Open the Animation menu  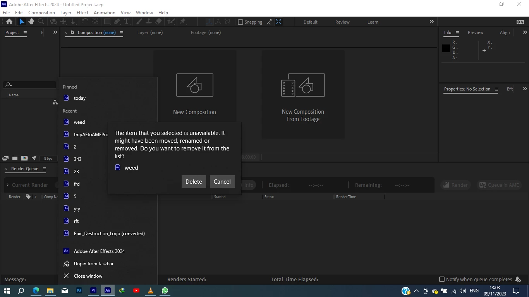105,13
